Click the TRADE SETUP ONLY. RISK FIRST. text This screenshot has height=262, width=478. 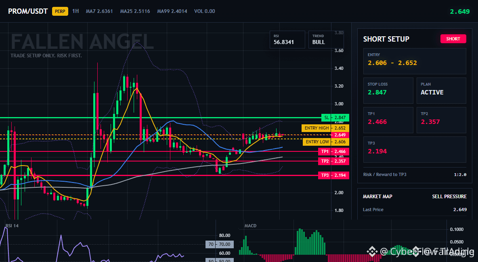46,56
